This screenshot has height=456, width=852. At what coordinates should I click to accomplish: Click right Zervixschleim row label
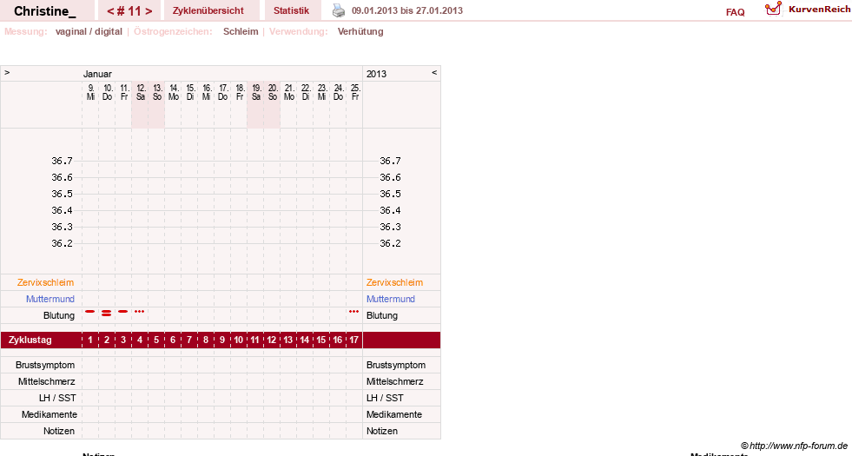pos(394,282)
